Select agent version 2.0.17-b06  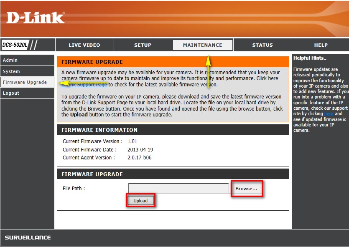tap(140, 157)
